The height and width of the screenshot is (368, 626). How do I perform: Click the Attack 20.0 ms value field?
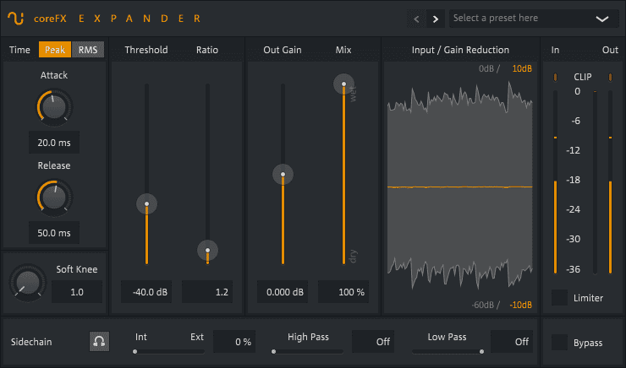pos(54,142)
